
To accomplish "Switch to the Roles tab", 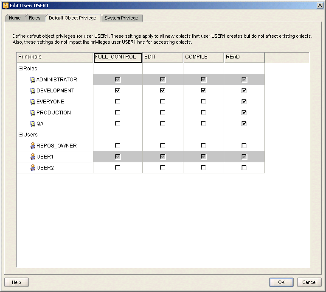I will pos(35,18).
